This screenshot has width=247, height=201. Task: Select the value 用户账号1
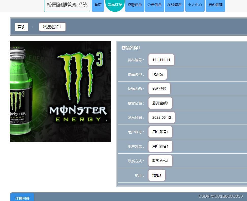[160, 132]
